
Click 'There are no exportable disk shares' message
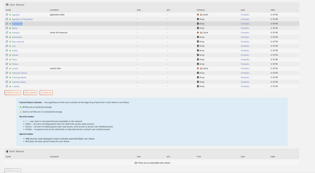tap(154, 163)
